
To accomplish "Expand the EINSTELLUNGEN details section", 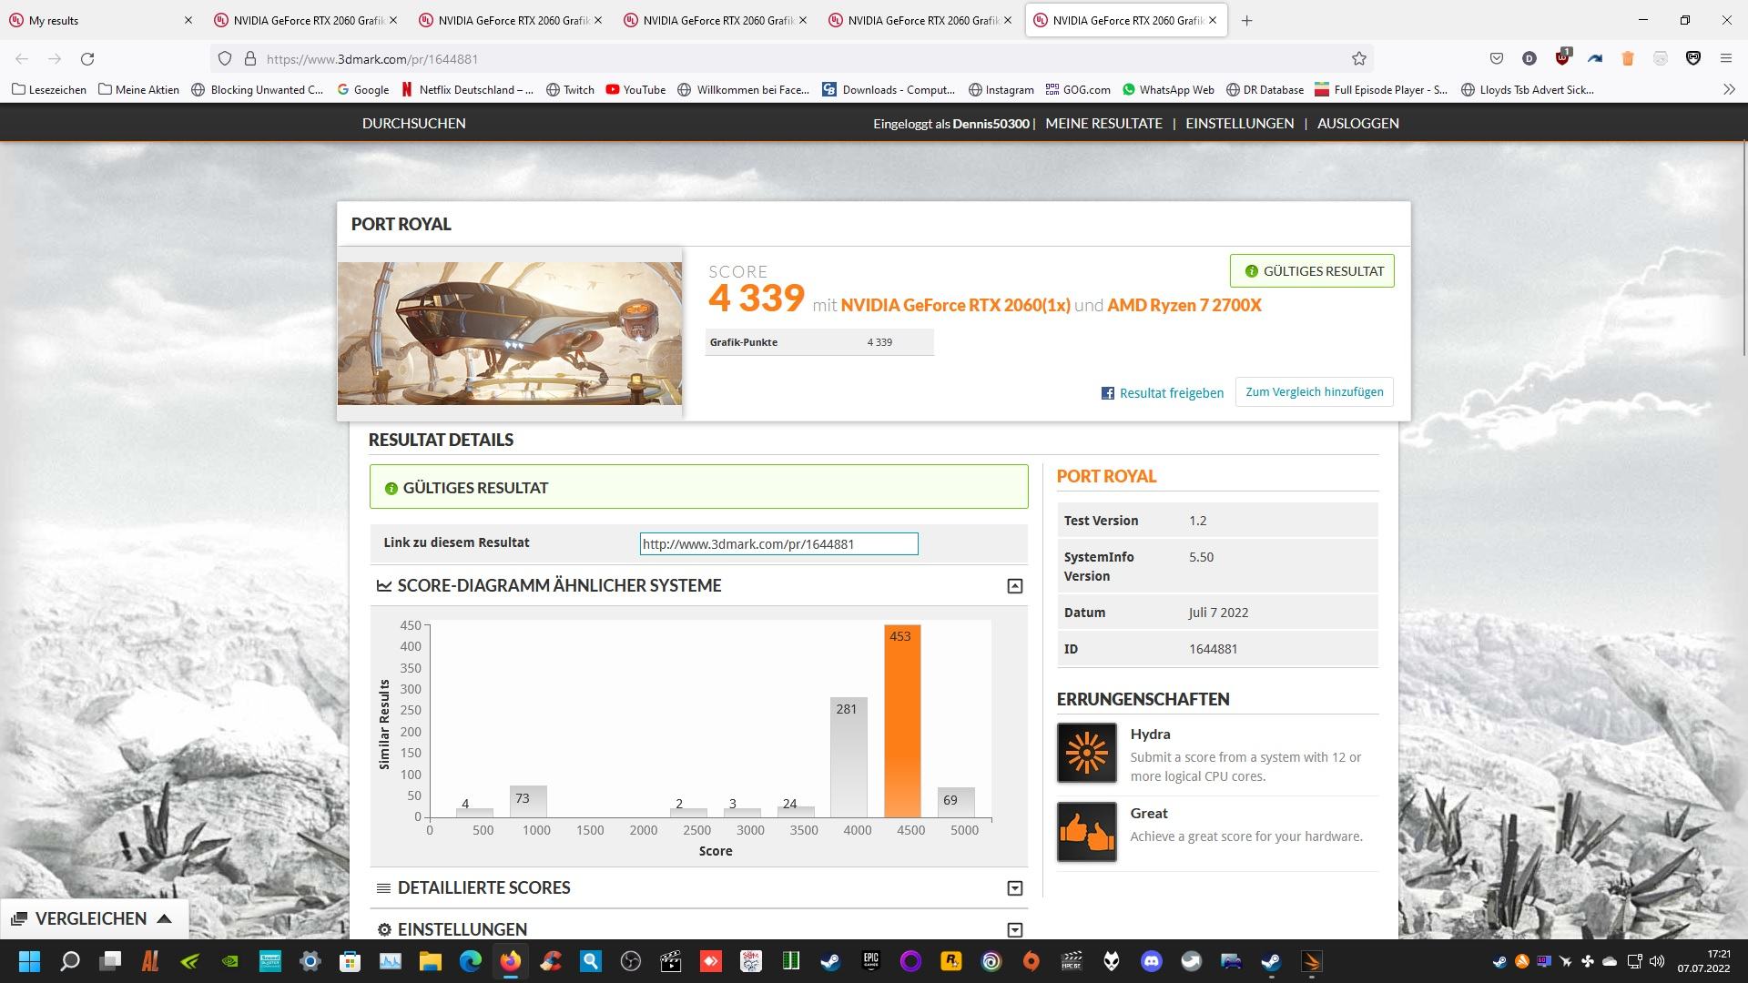I will 1015,929.
